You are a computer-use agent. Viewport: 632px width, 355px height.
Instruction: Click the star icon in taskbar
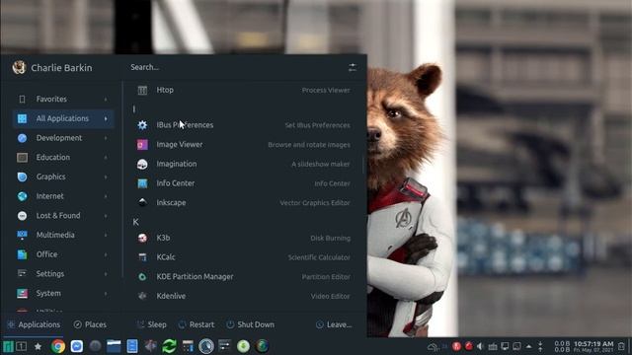(38, 346)
